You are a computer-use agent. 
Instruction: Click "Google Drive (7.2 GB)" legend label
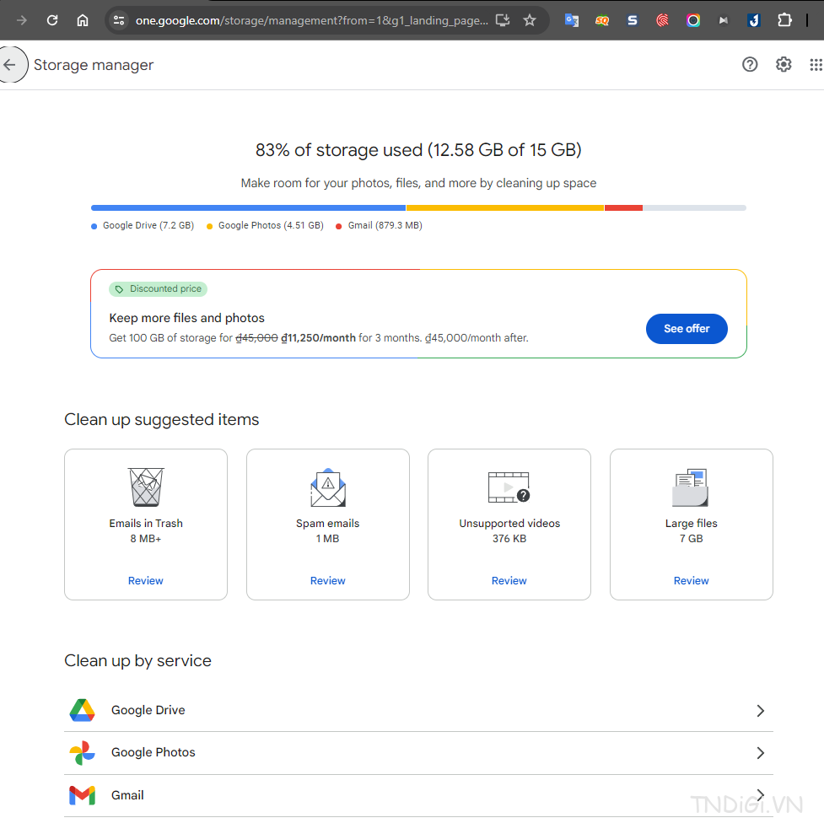[x=148, y=225]
